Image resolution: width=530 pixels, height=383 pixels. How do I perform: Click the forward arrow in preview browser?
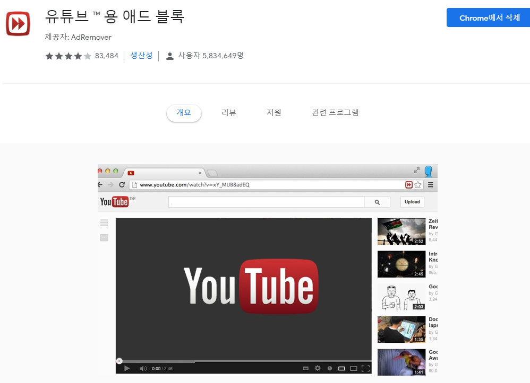pyautogui.click(x=110, y=185)
